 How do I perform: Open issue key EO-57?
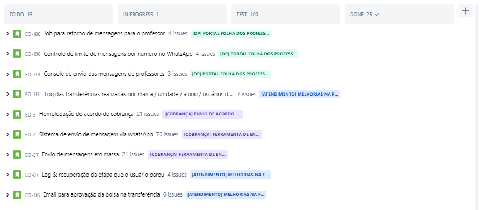(x=32, y=155)
